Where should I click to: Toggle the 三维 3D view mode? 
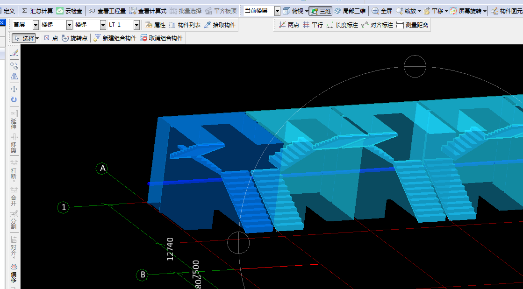click(x=320, y=11)
